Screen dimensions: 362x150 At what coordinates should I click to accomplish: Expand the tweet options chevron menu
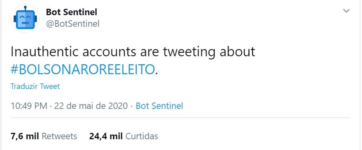click(x=346, y=11)
